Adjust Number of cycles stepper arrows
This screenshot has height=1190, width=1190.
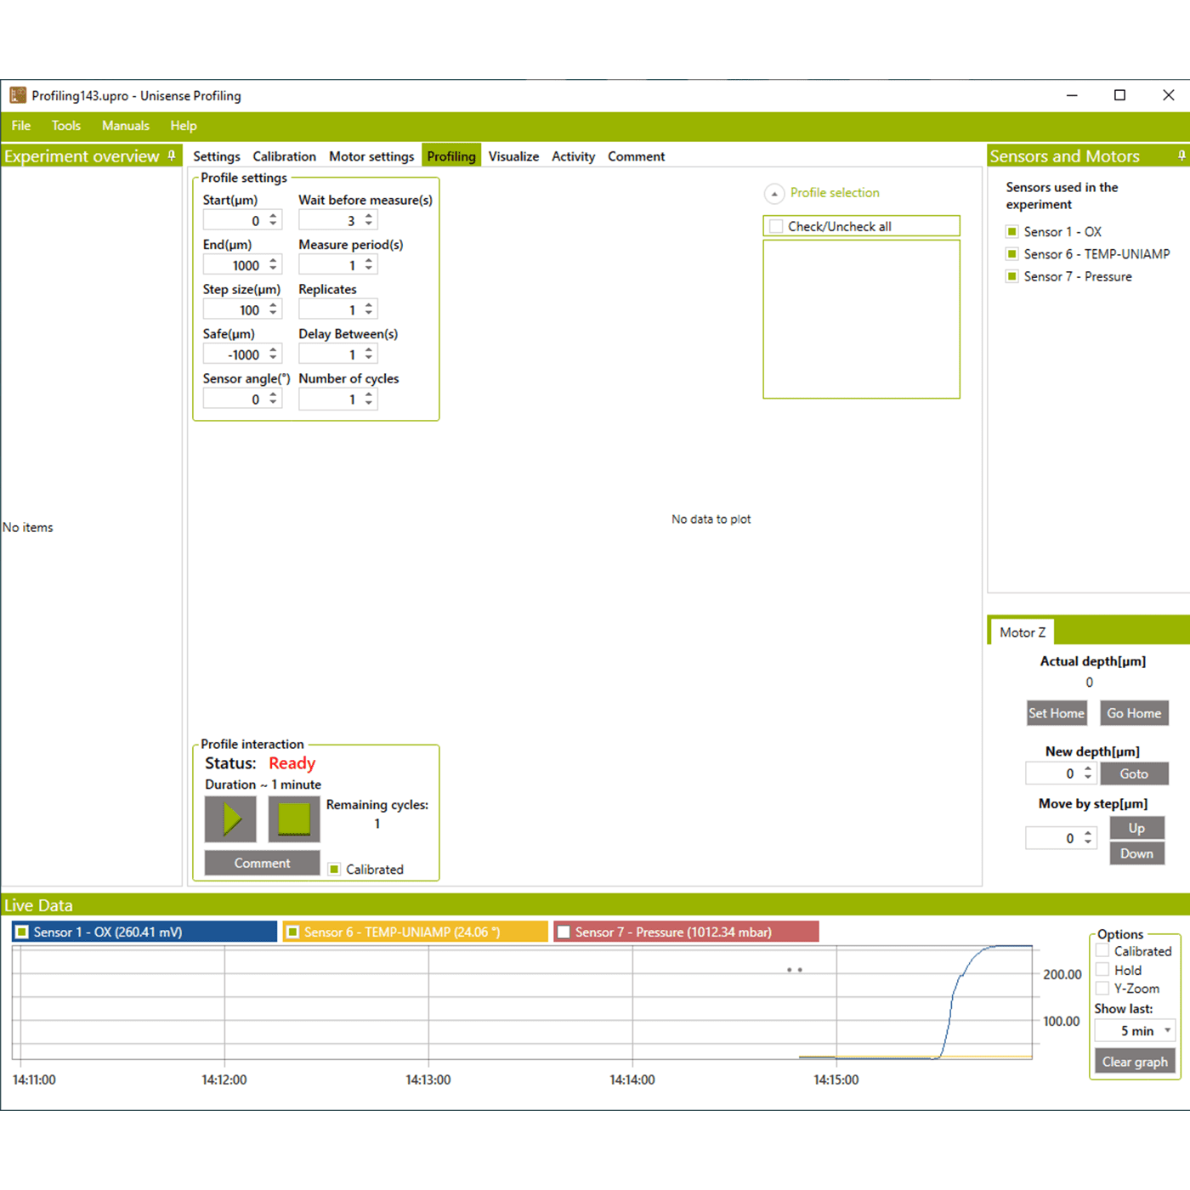pyautogui.click(x=369, y=398)
